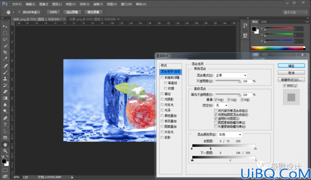Enable Inner Shadow style checkbox
This screenshot has width=311, height=180.
tap(162, 99)
